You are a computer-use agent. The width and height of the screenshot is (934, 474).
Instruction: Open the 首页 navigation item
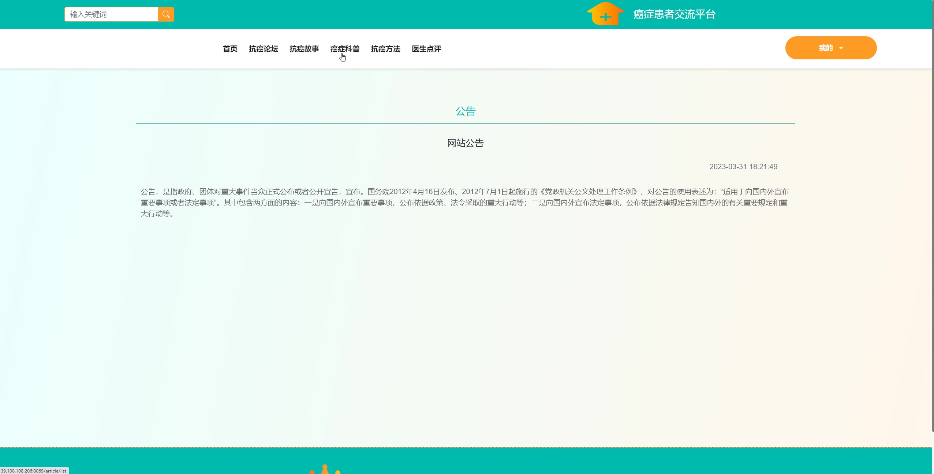click(x=230, y=49)
